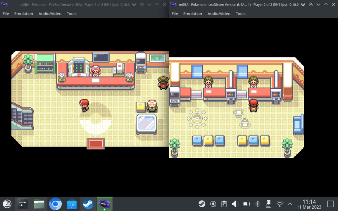The height and width of the screenshot is (211, 338).
Task: Toggle Bluetooth from the system tray
Action: pos(257,204)
